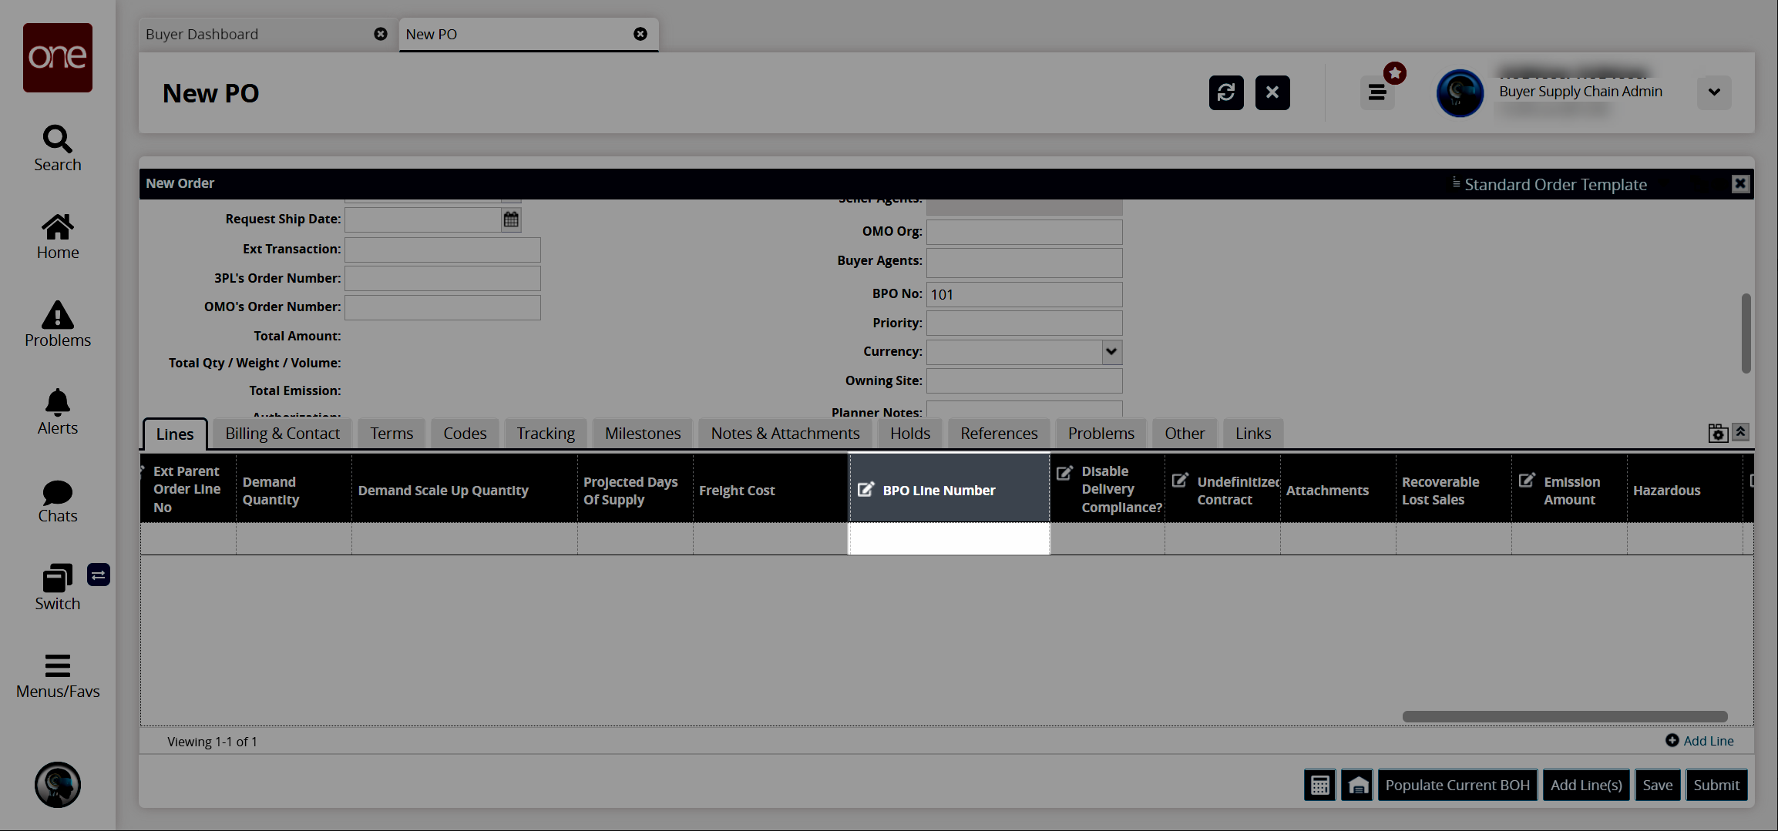Close the Buyer Dashboard tab
The height and width of the screenshot is (831, 1778).
tap(381, 35)
